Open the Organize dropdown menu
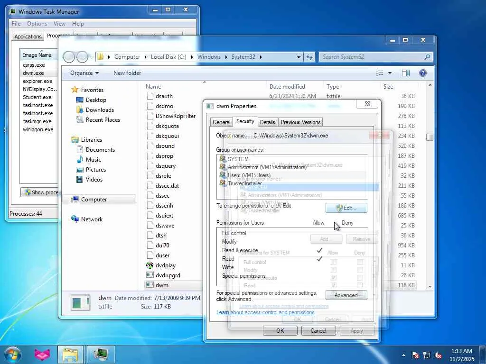Screen dimensions: 486x364 (x=84, y=73)
